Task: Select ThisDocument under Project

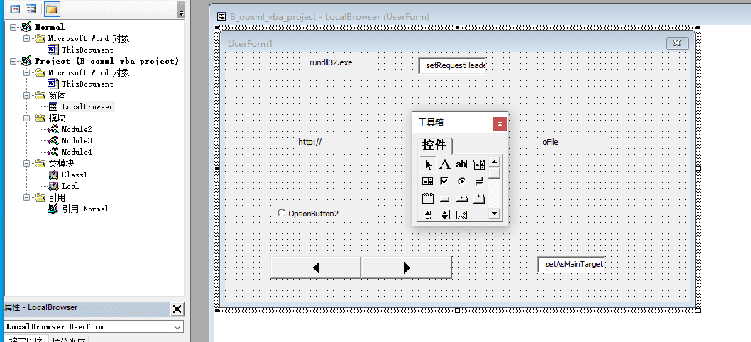Action: [87, 84]
